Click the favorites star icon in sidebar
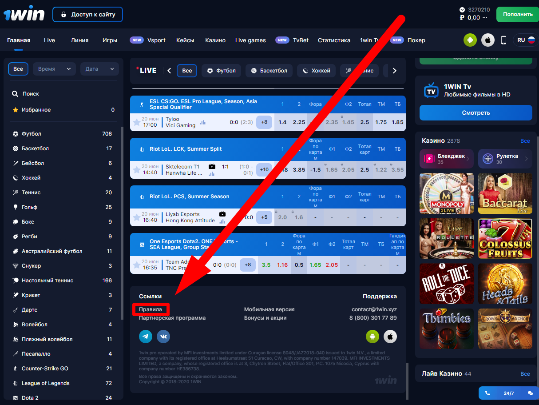 pos(15,110)
